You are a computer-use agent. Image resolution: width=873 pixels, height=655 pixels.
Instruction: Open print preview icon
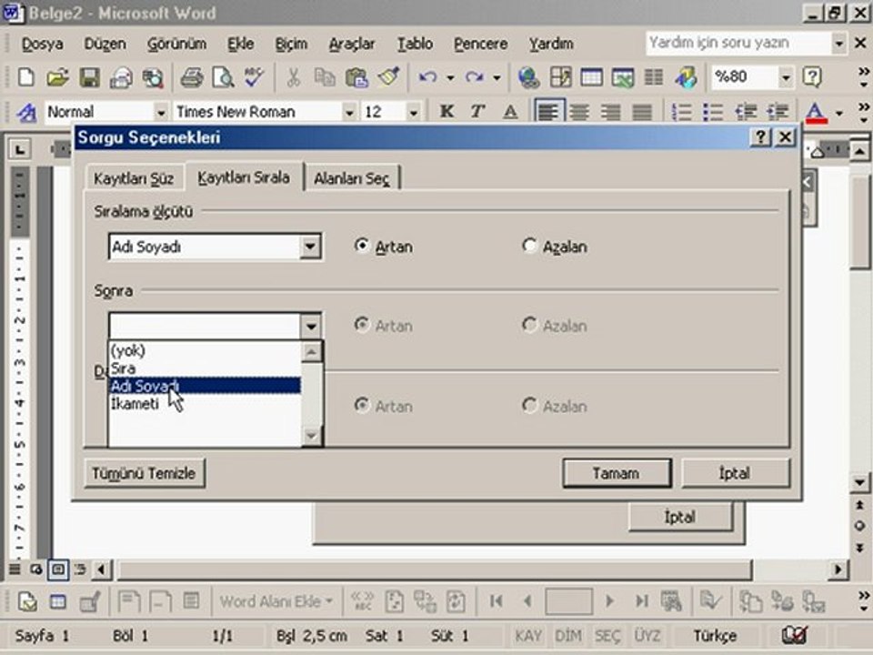pos(224,77)
